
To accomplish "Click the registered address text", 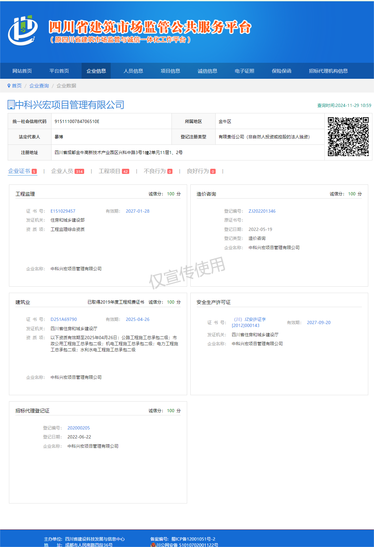I will click(x=119, y=152).
